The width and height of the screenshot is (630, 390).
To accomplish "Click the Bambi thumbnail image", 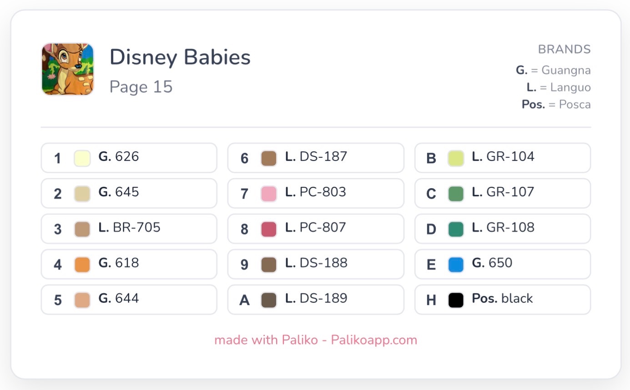I will (x=68, y=69).
